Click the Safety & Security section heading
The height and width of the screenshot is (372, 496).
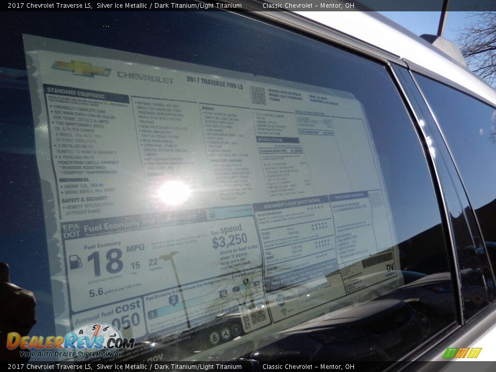[84, 199]
